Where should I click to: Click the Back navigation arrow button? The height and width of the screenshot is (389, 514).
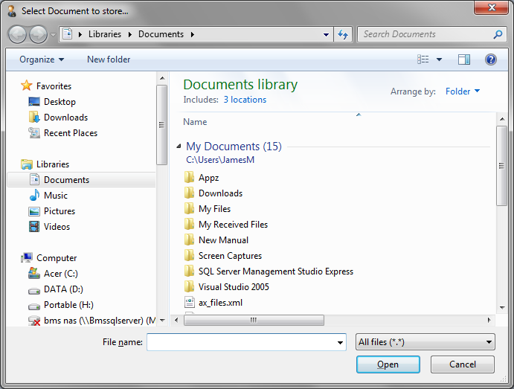pyautogui.click(x=18, y=34)
